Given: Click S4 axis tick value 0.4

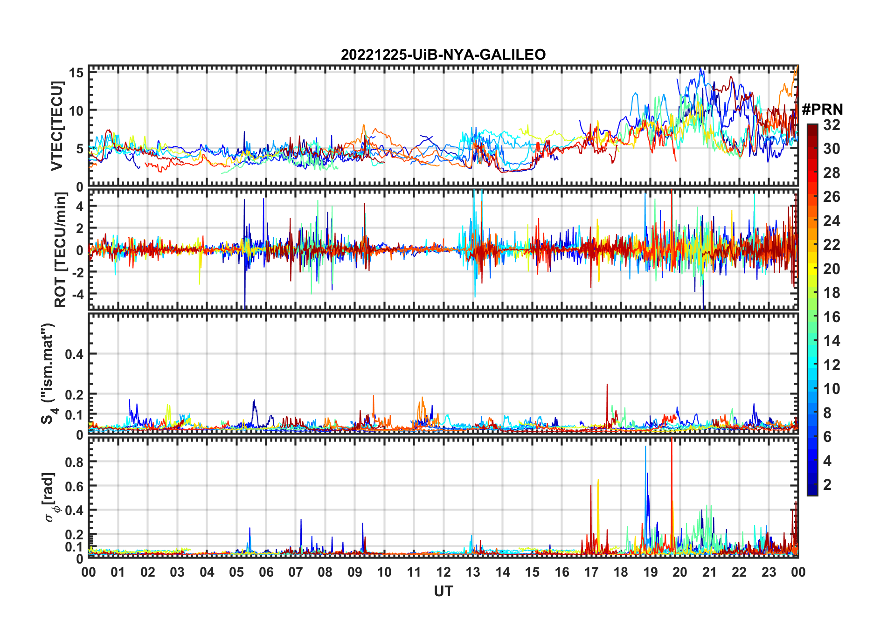Looking at the screenshot, I should click(x=74, y=354).
